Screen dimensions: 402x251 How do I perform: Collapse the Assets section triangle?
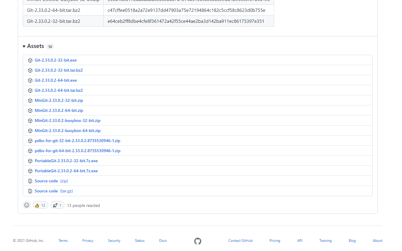click(x=24, y=46)
